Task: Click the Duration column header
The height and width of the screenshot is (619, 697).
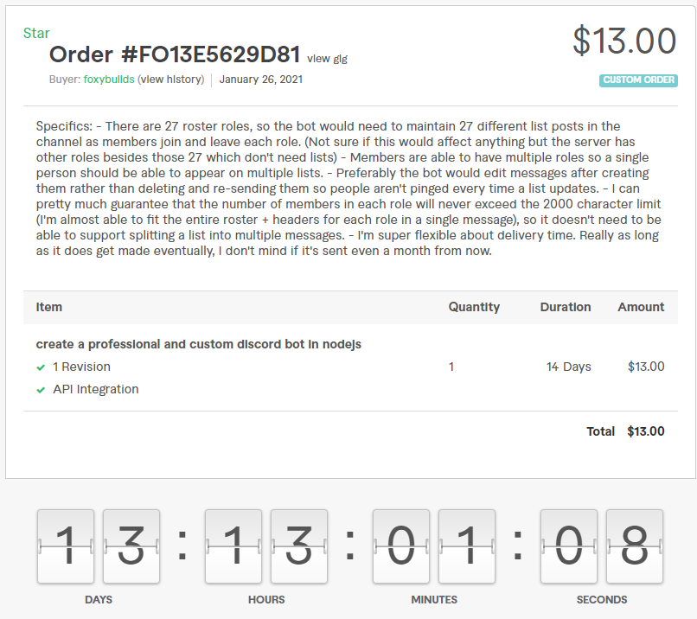Action: 566,307
